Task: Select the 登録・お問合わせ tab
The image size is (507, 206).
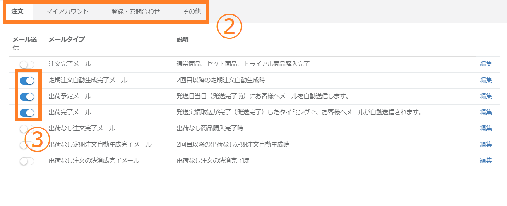Action: click(x=135, y=12)
